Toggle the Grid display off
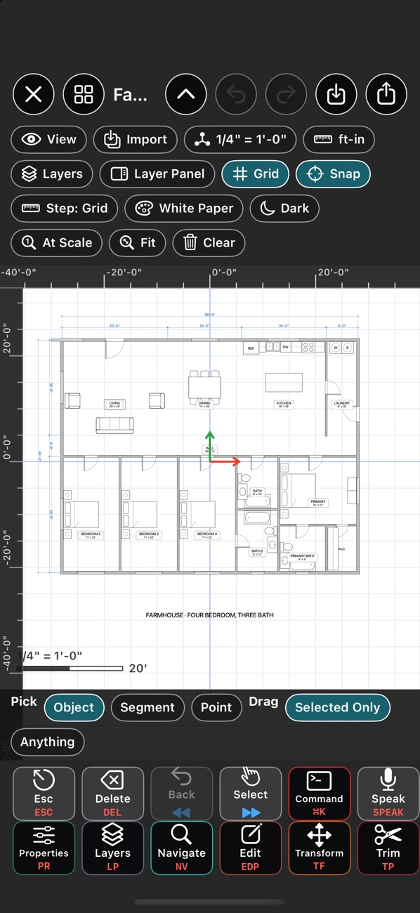Image resolution: width=420 pixels, height=913 pixels. (x=255, y=173)
